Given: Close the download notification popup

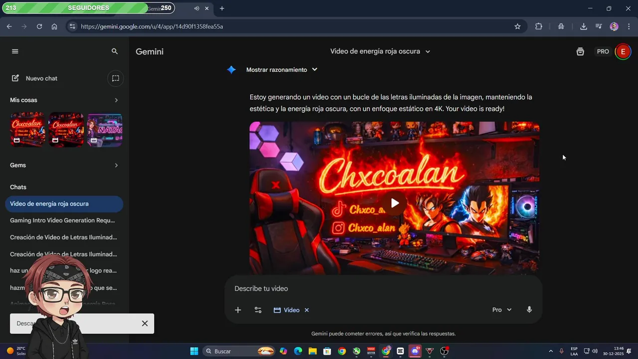Looking at the screenshot, I should click(x=145, y=324).
